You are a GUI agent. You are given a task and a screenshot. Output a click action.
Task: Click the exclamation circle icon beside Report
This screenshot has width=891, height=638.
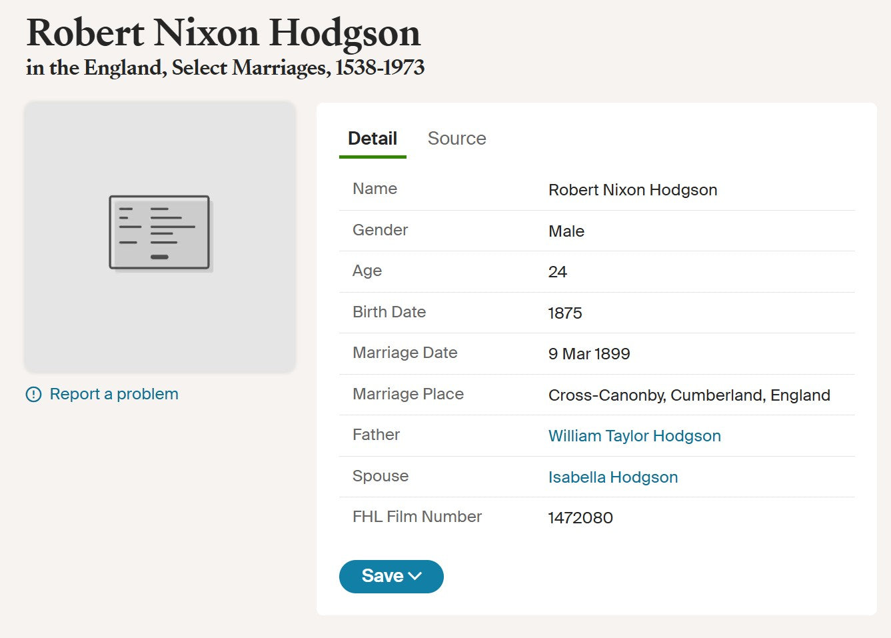tap(33, 395)
